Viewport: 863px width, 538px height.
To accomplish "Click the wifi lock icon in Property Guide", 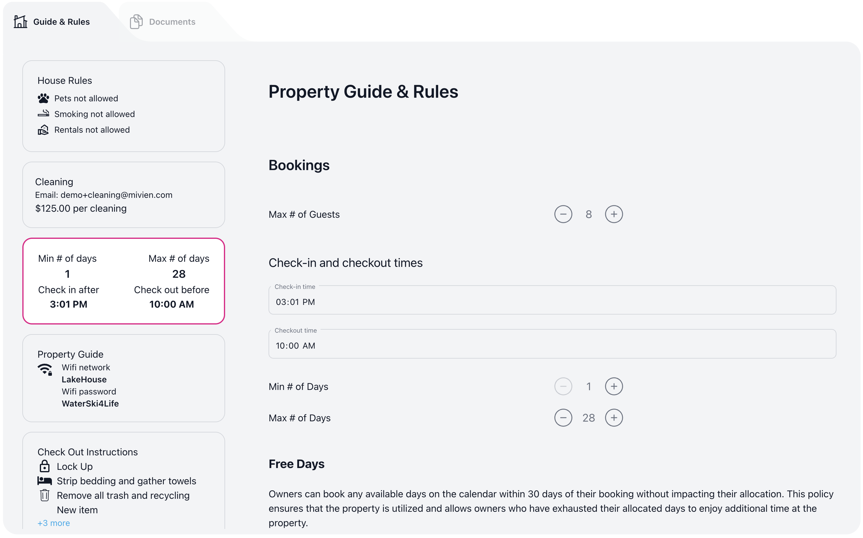I will (45, 370).
